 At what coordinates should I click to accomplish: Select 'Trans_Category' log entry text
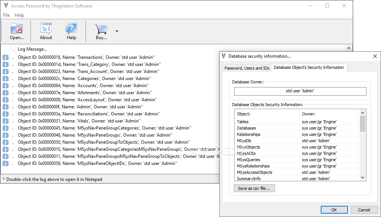click(x=90, y=64)
